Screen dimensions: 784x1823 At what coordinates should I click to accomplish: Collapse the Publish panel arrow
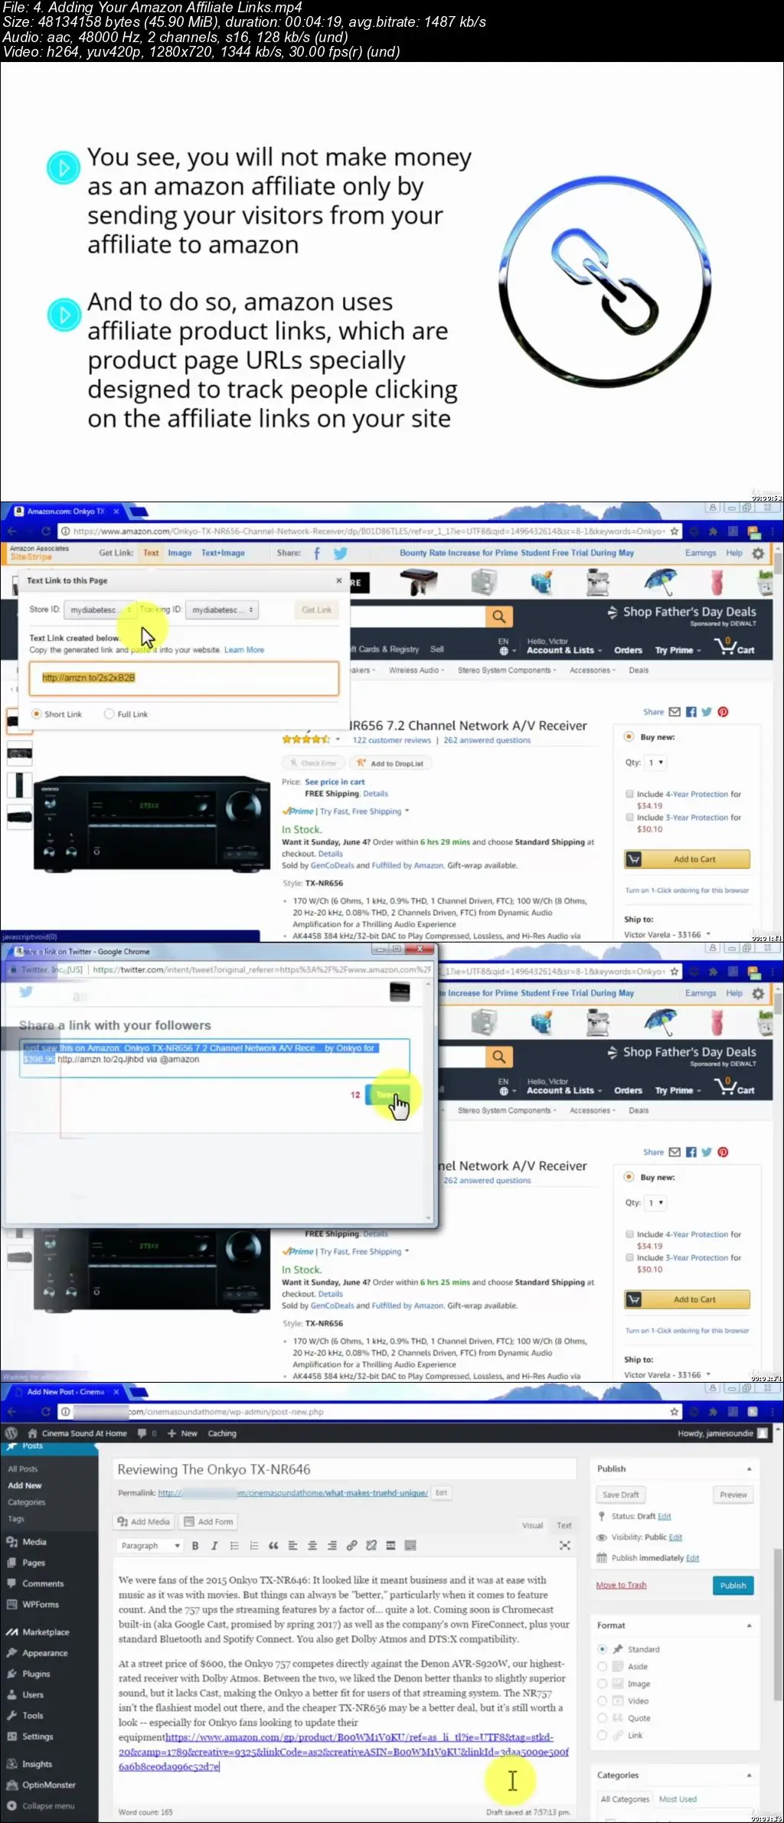click(x=749, y=1469)
